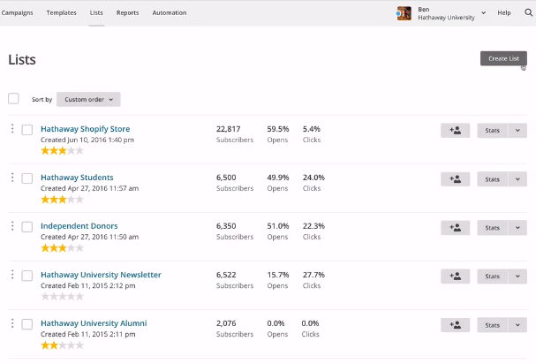Image resolution: width=536 pixels, height=364 pixels.
Task: Click drag handle dots beside Independent Donors
Action: [12, 226]
